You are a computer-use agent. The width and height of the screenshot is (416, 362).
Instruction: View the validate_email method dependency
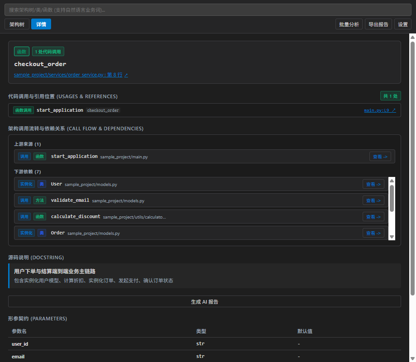tap(373, 200)
